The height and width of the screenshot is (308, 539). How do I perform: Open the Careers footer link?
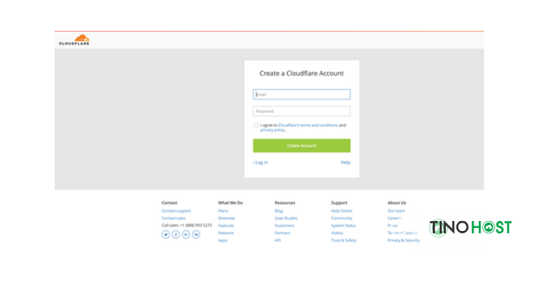(x=394, y=218)
